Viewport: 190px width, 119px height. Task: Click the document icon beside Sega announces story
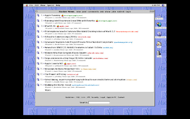pos(38,58)
